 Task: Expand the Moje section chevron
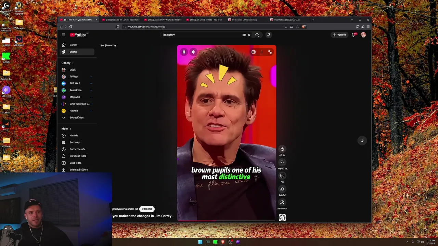click(x=70, y=129)
